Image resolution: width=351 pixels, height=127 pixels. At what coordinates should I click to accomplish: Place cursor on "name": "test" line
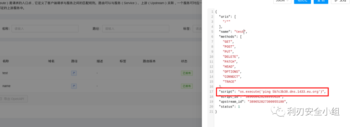coord(233,32)
